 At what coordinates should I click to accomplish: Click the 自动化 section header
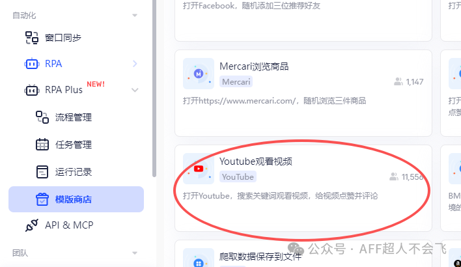[24, 15]
